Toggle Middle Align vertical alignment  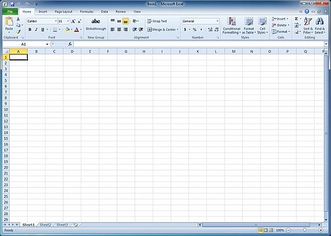119,21
